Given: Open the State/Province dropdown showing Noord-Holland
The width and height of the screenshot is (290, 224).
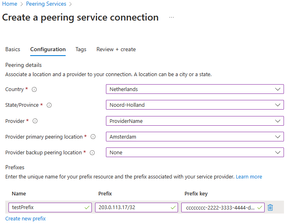Looking at the screenshot, I should (195, 105).
